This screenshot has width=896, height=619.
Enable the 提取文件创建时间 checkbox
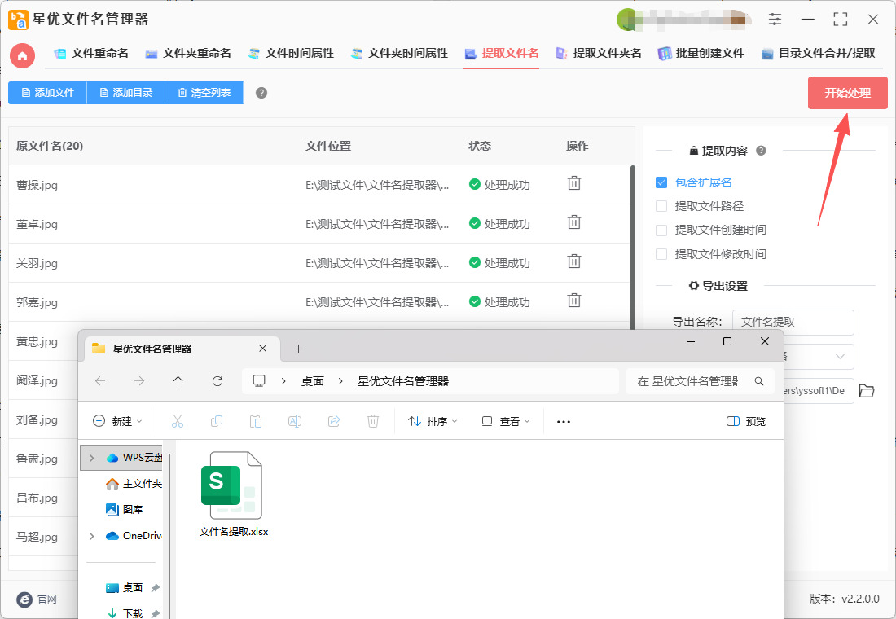[661, 230]
